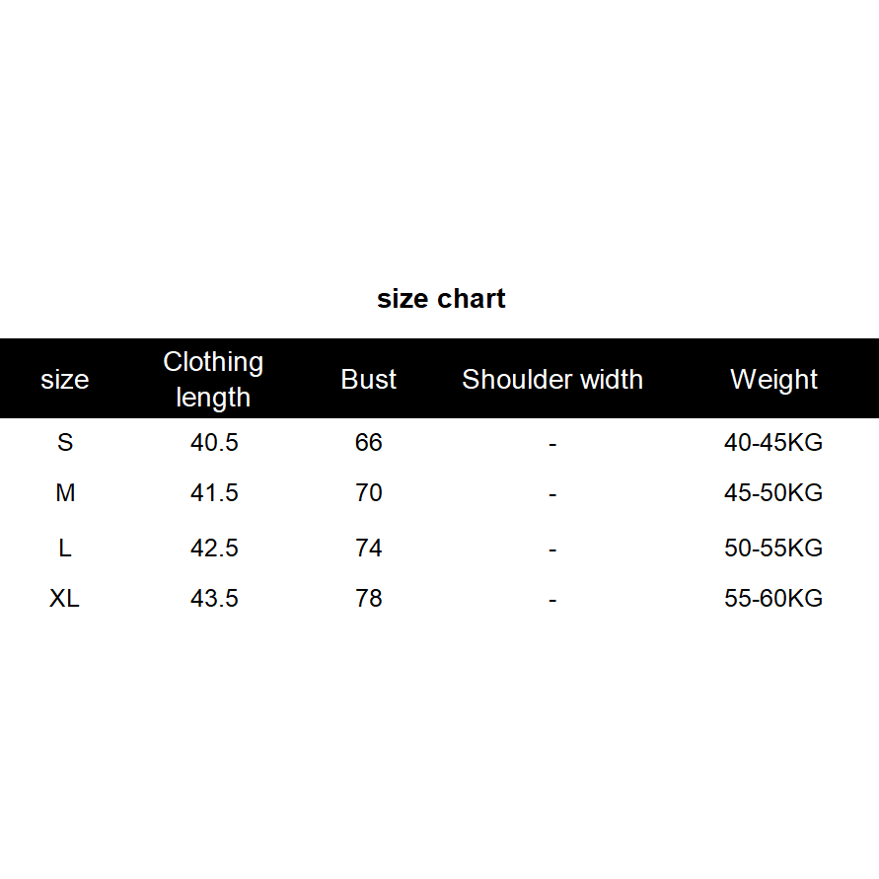Click the 40-45KG weight cell

(x=773, y=443)
